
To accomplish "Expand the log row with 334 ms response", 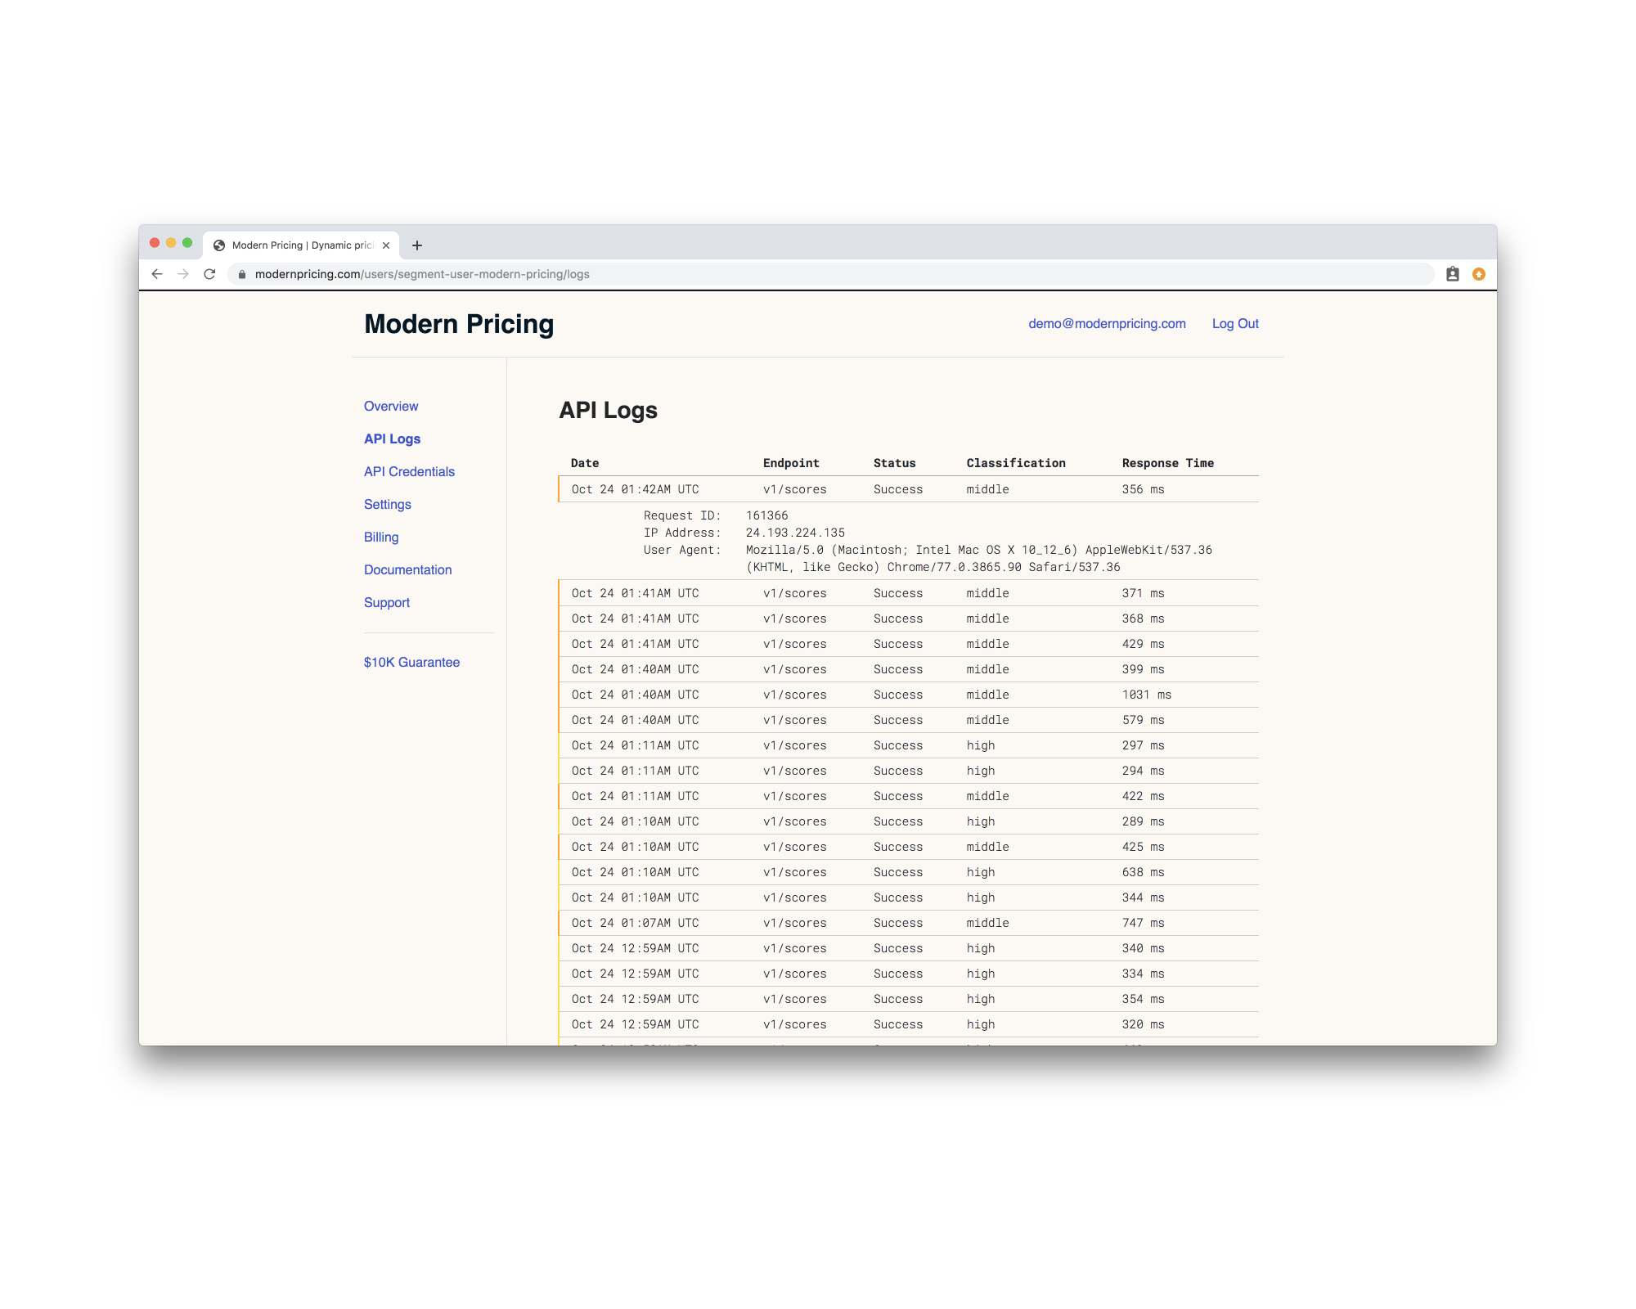I will tap(908, 974).
